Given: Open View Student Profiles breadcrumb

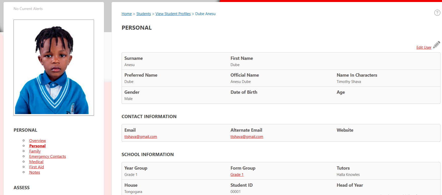Looking at the screenshot, I should coord(173,14).
